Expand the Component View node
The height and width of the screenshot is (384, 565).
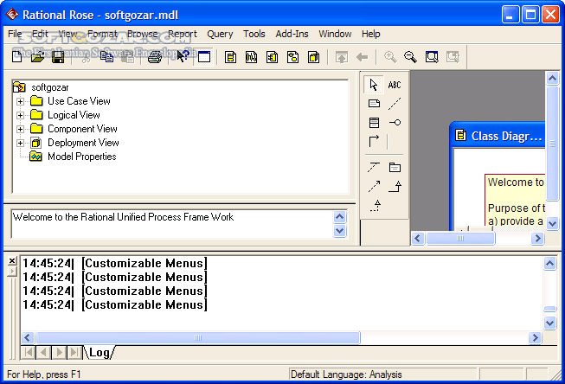point(20,129)
